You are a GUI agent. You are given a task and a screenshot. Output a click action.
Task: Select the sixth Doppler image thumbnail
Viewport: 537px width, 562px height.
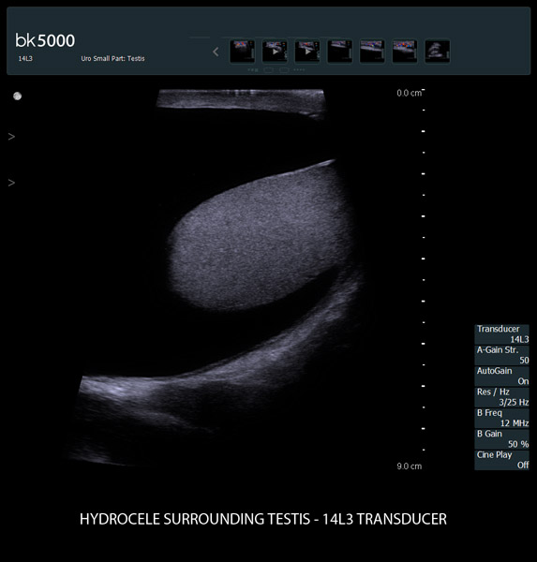405,52
